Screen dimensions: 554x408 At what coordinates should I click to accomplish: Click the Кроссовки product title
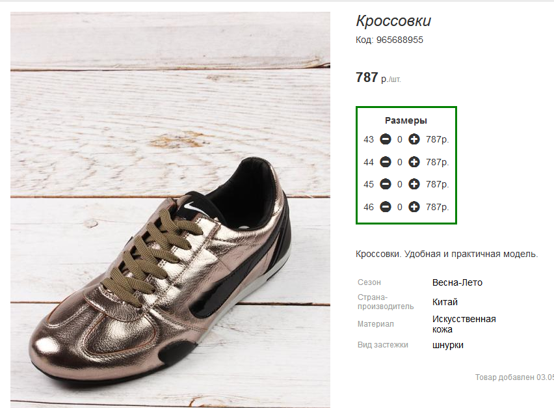[393, 21]
